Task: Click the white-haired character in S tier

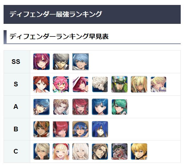Action: pyautogui.click(x=100, y=84)
